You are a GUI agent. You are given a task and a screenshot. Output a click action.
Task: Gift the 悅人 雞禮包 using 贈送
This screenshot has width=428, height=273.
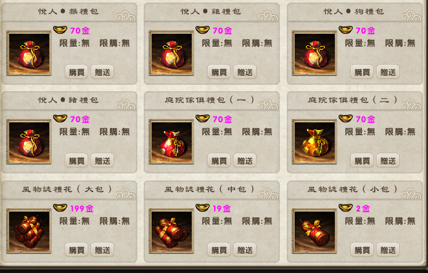coord(245,72)
